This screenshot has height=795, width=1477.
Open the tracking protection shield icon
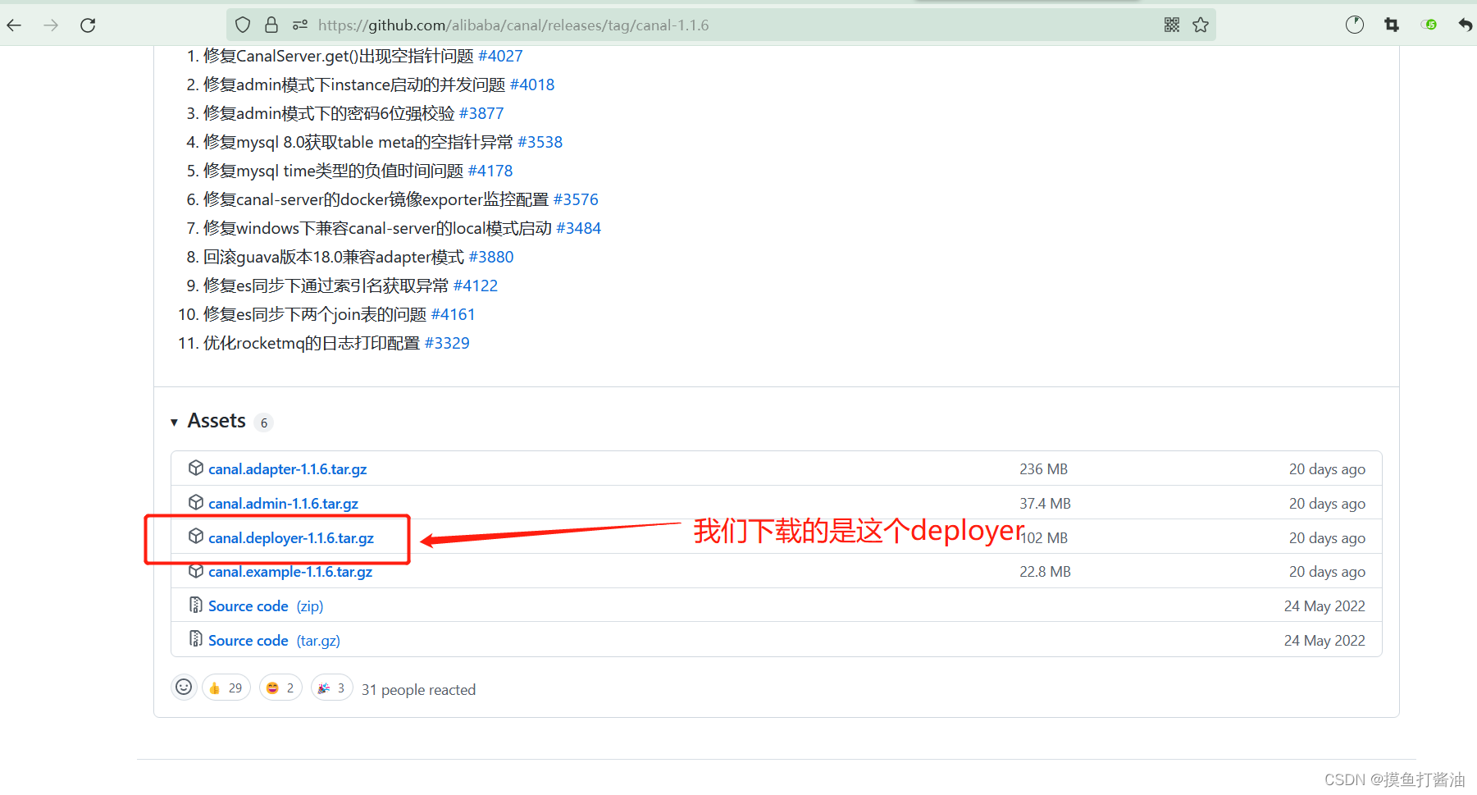[243, 25]
